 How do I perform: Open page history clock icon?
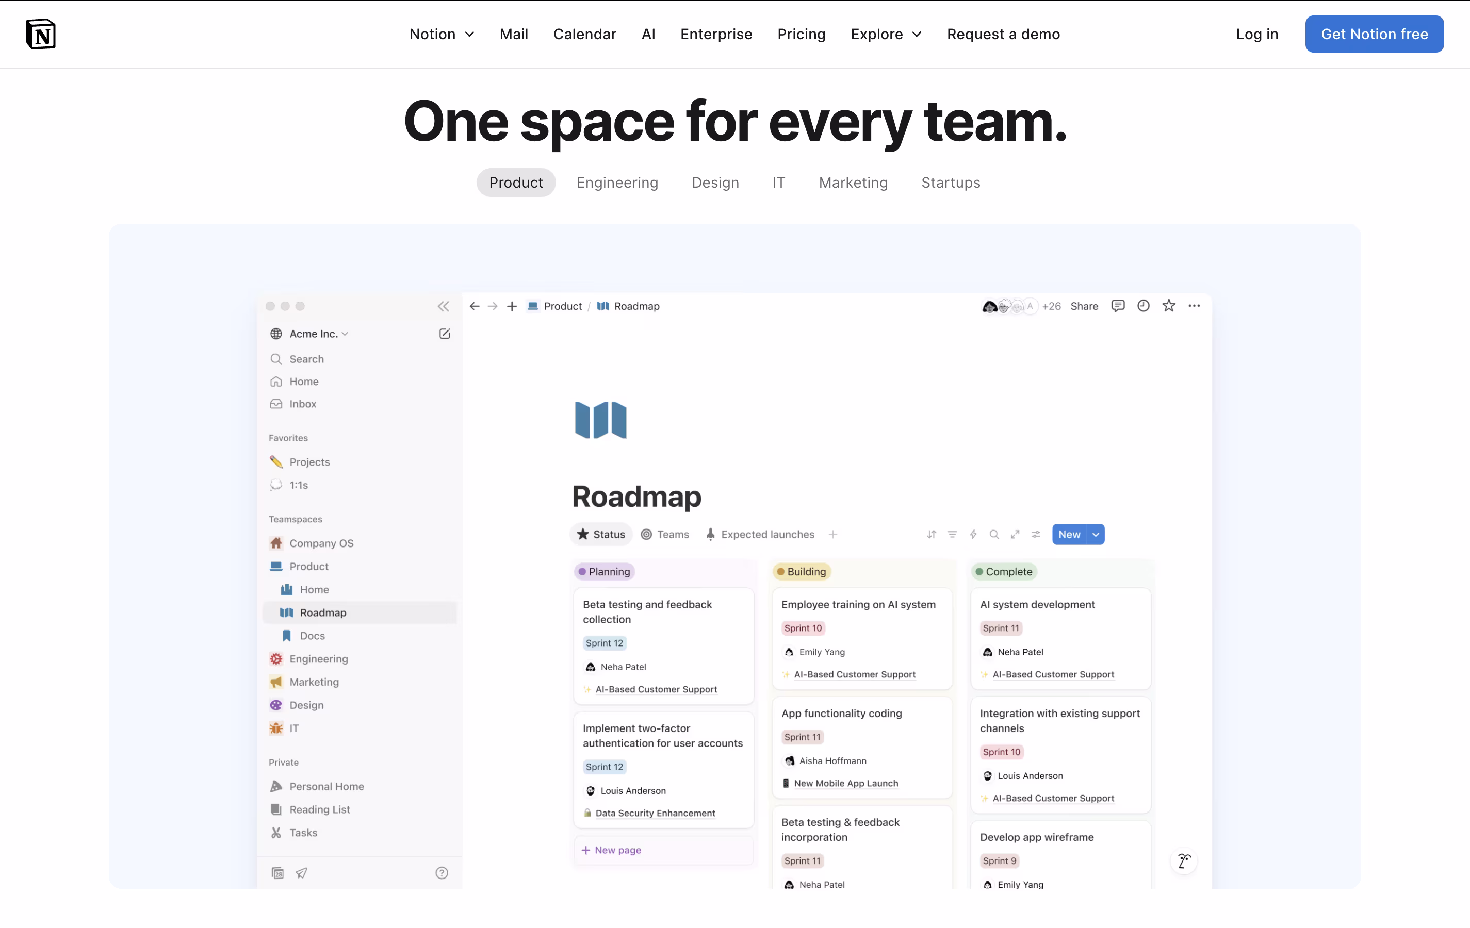[1144, 306]
